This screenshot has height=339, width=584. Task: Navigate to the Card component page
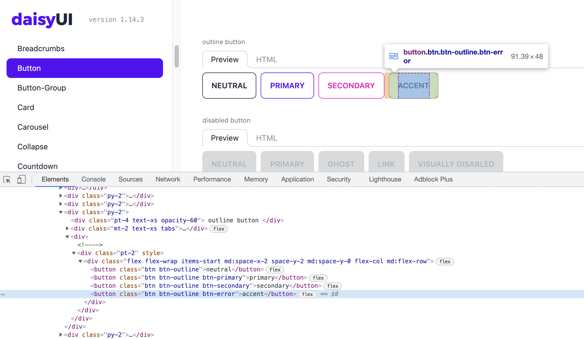(26, 107)
